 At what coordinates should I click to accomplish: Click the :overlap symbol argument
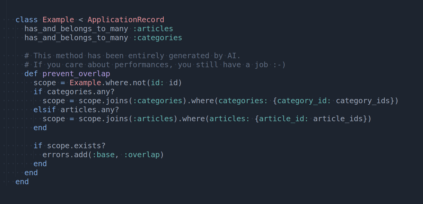[142, 155]
